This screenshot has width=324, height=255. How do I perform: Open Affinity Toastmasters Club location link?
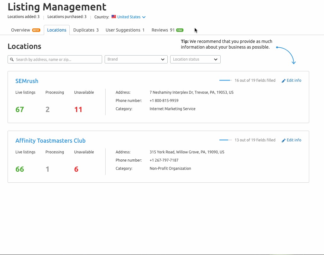[50, 140]
